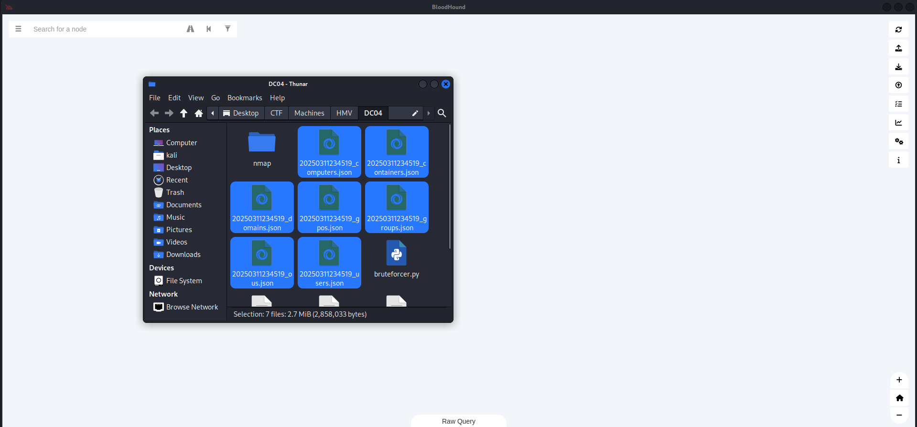Open Thunar Edit menu

click(174, 97)
